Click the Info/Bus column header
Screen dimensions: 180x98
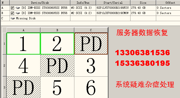pos(83,3)
